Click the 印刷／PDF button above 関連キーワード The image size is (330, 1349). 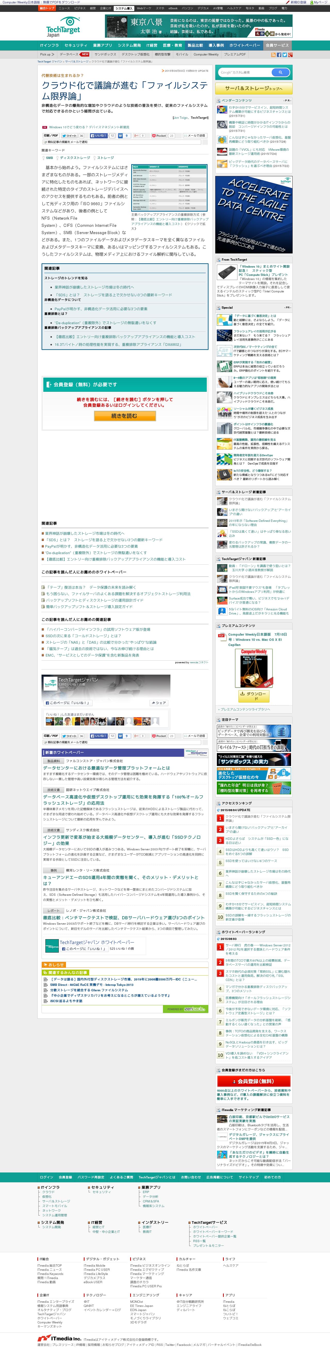pyautogui.click(x=51, y=136)
